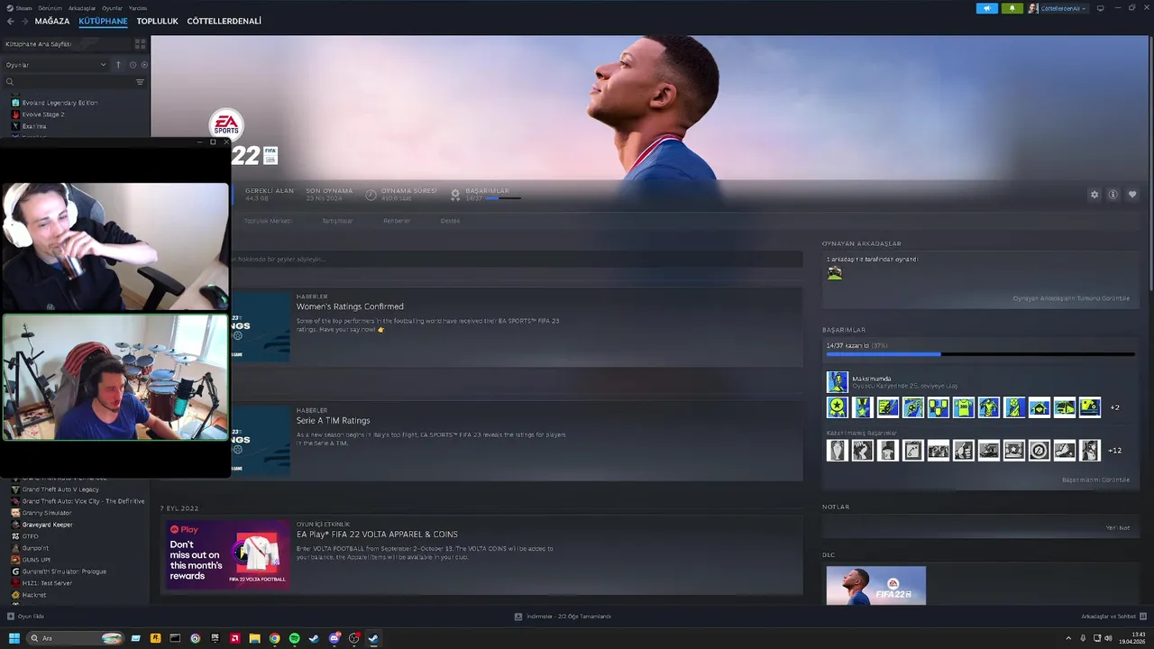Select H1Z1: Test Server in list

pyautogui.click(x=47, y=583)
